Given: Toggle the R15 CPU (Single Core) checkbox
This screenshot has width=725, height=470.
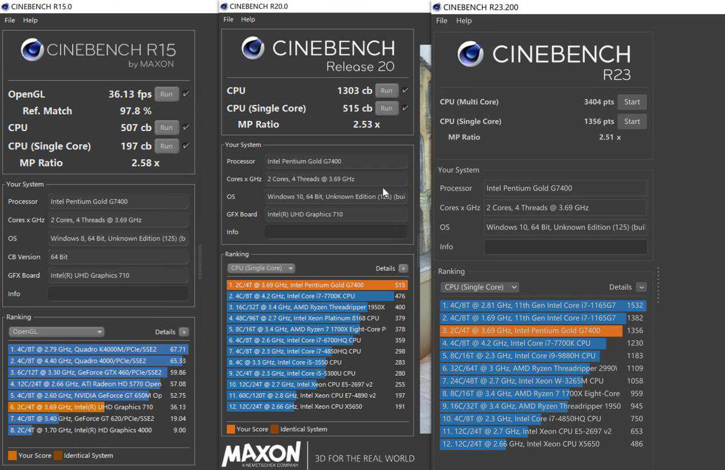Looking at the screenshot, I should [x=186, y=146].
